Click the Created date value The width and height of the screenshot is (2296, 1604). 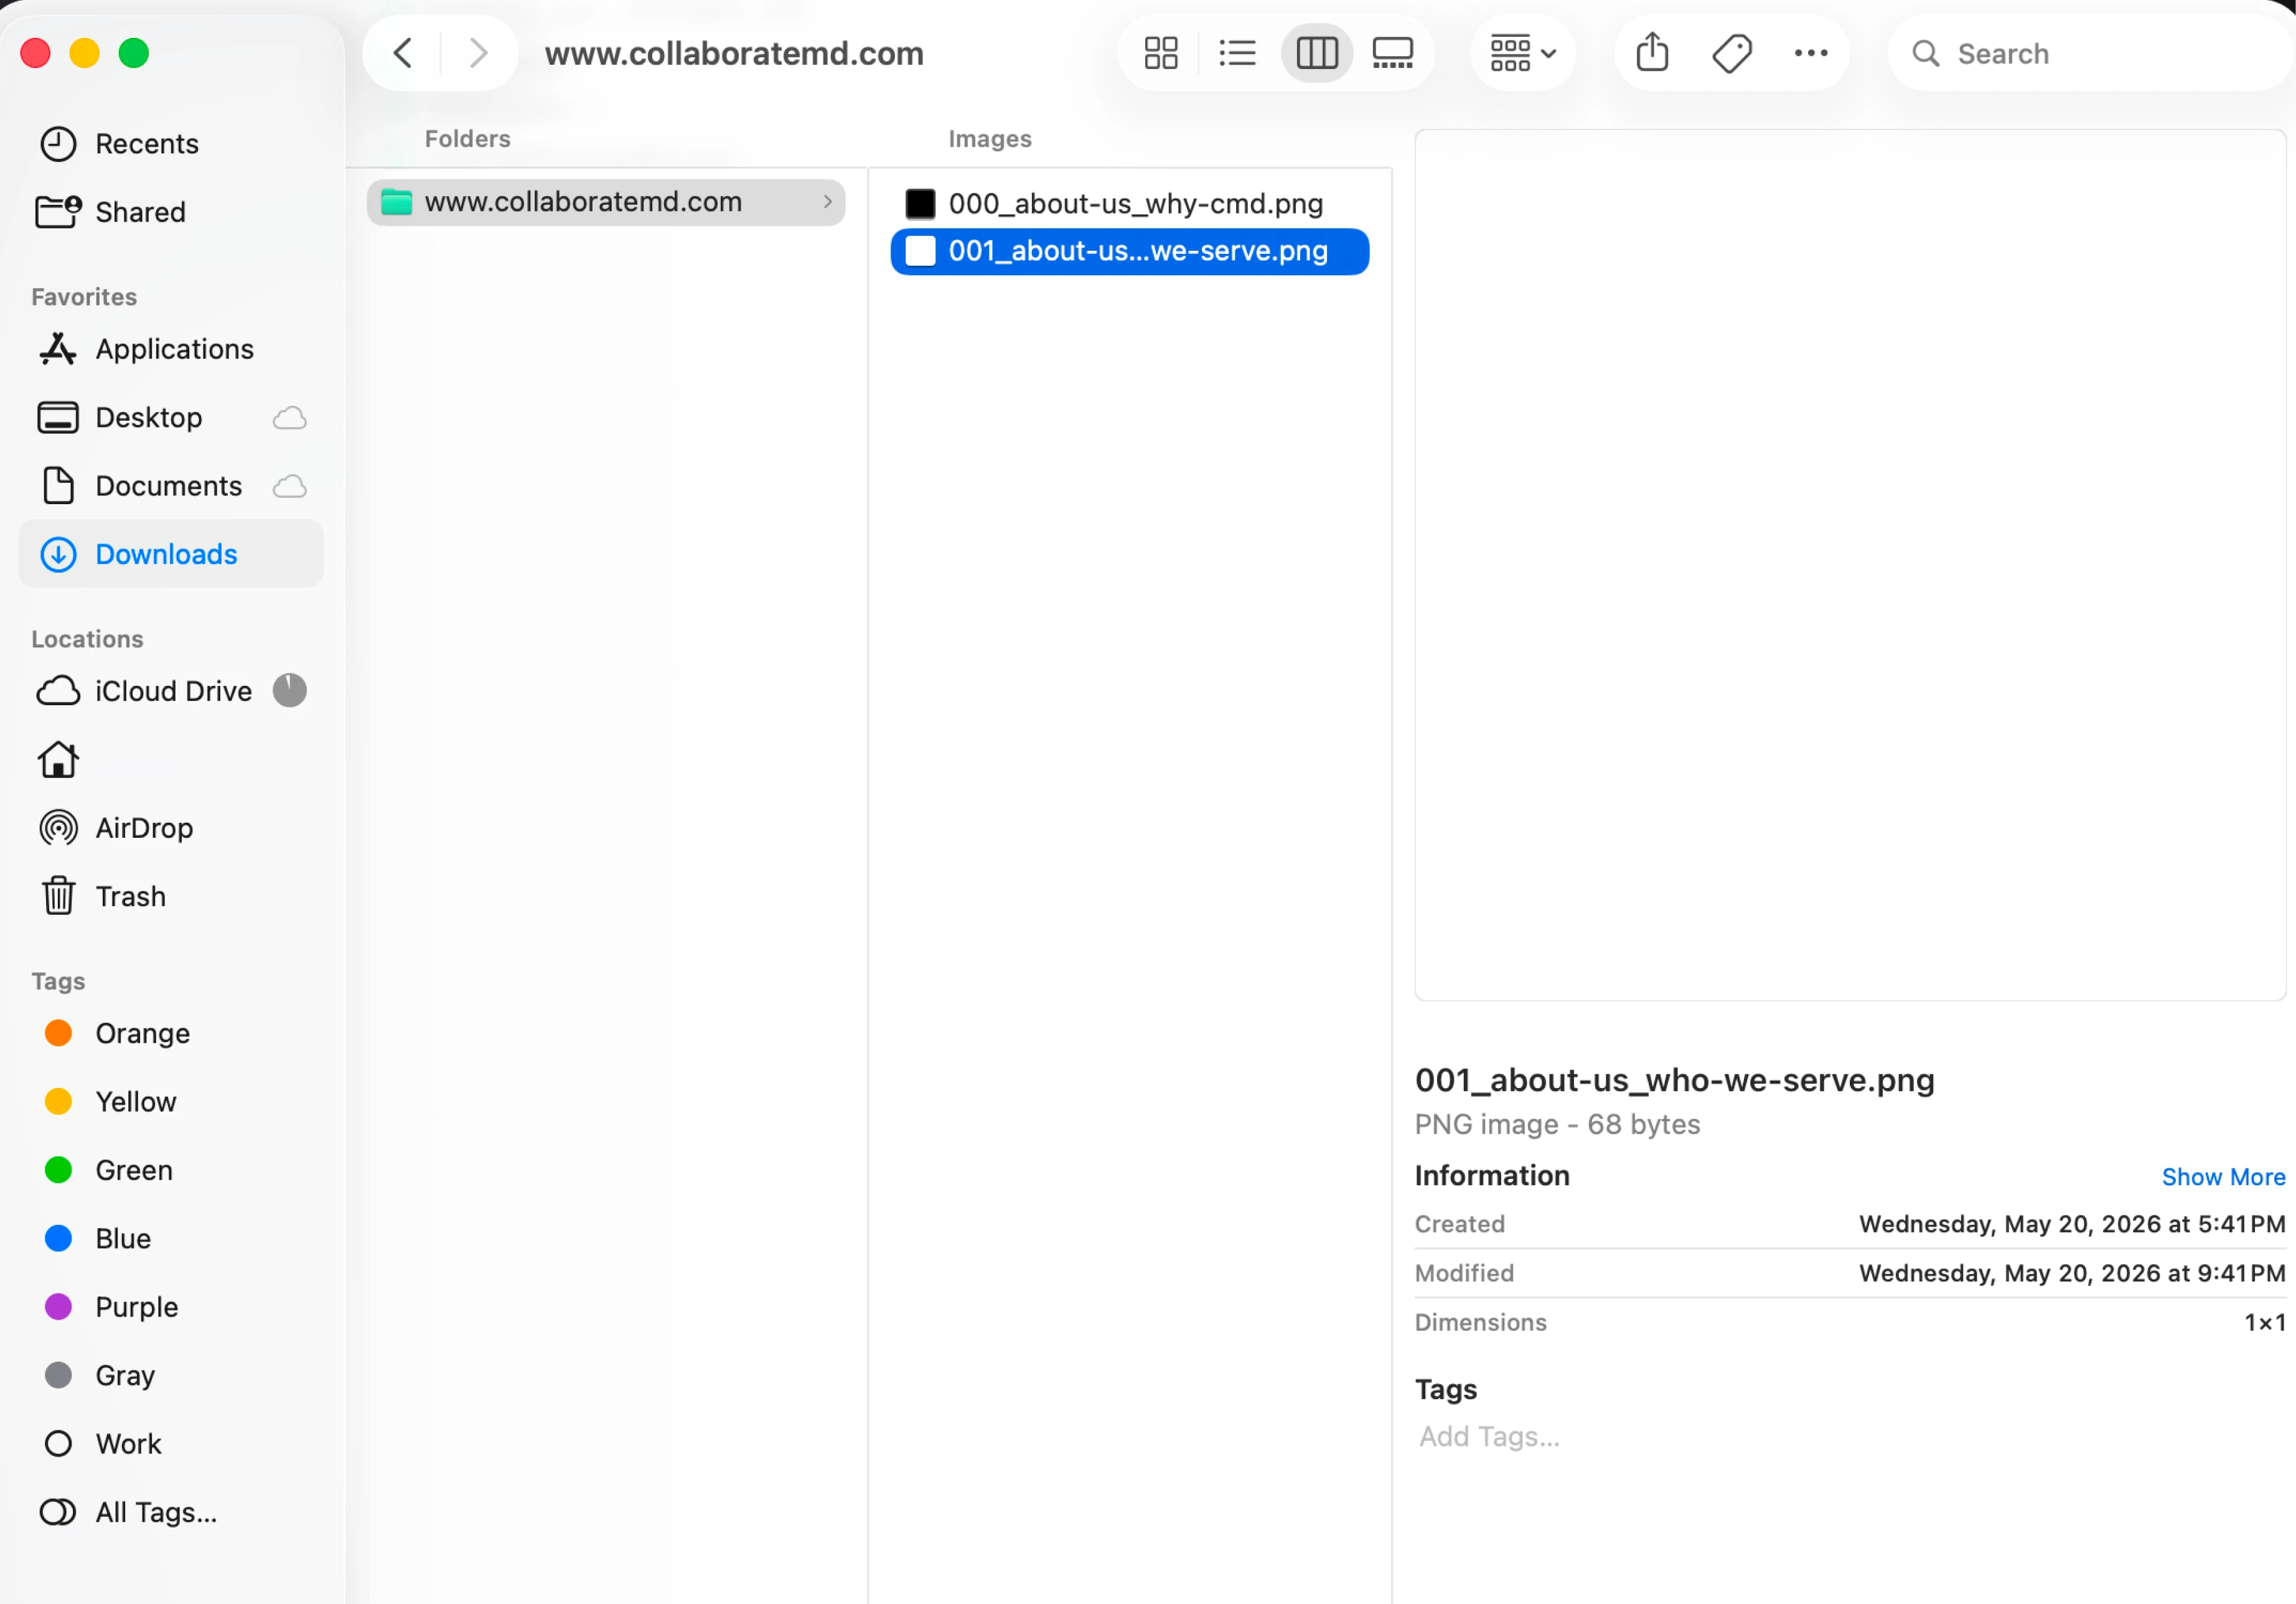click(2072, 1224)
